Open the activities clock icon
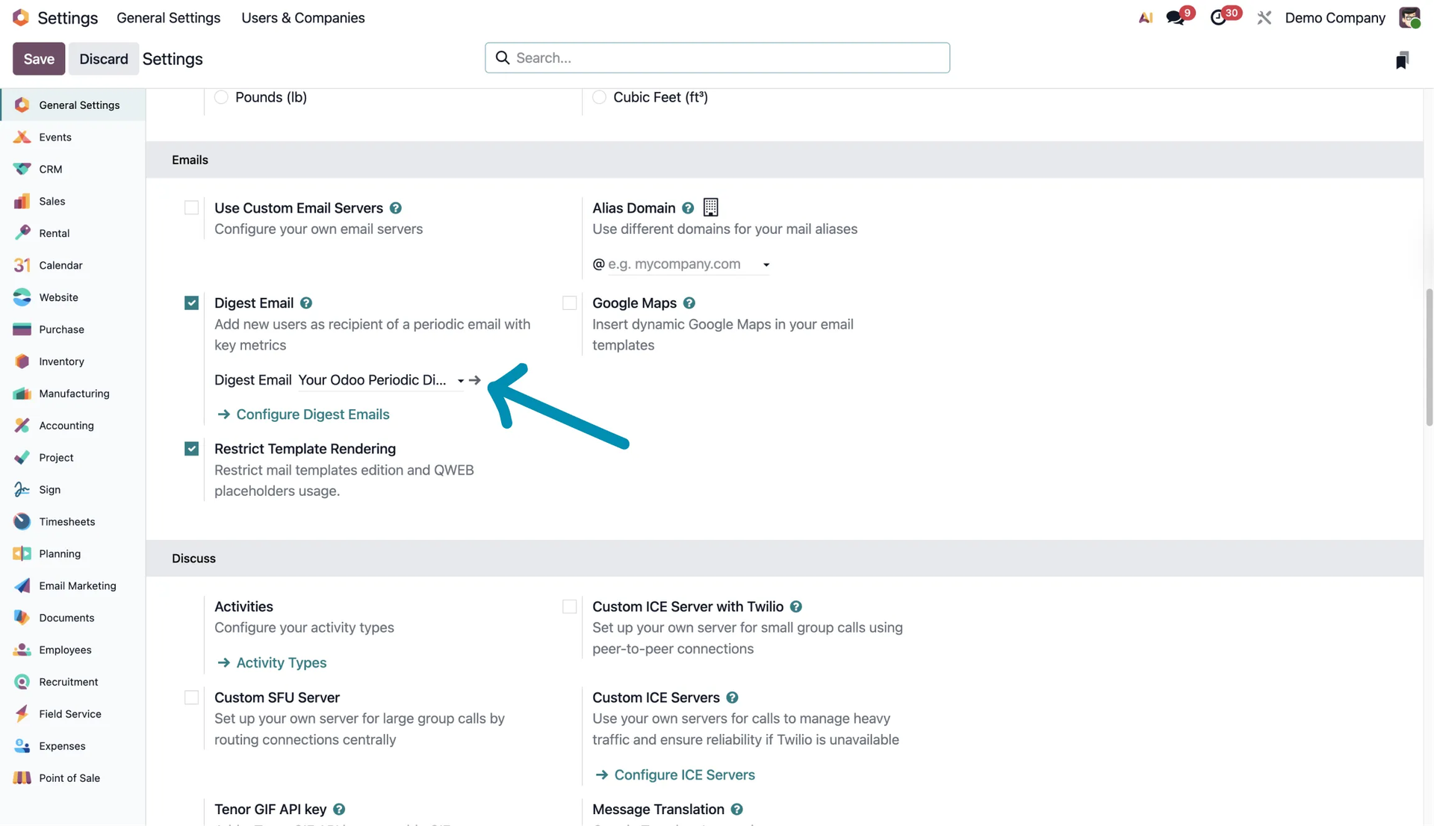This screenshot has height=826, width=1434. [1218, 17]
